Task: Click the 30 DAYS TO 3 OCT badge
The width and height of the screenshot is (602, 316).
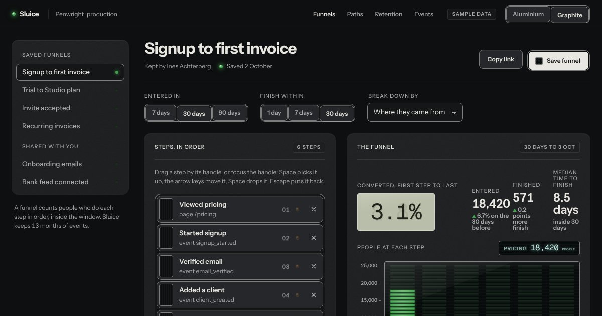Action: (550, 147)
